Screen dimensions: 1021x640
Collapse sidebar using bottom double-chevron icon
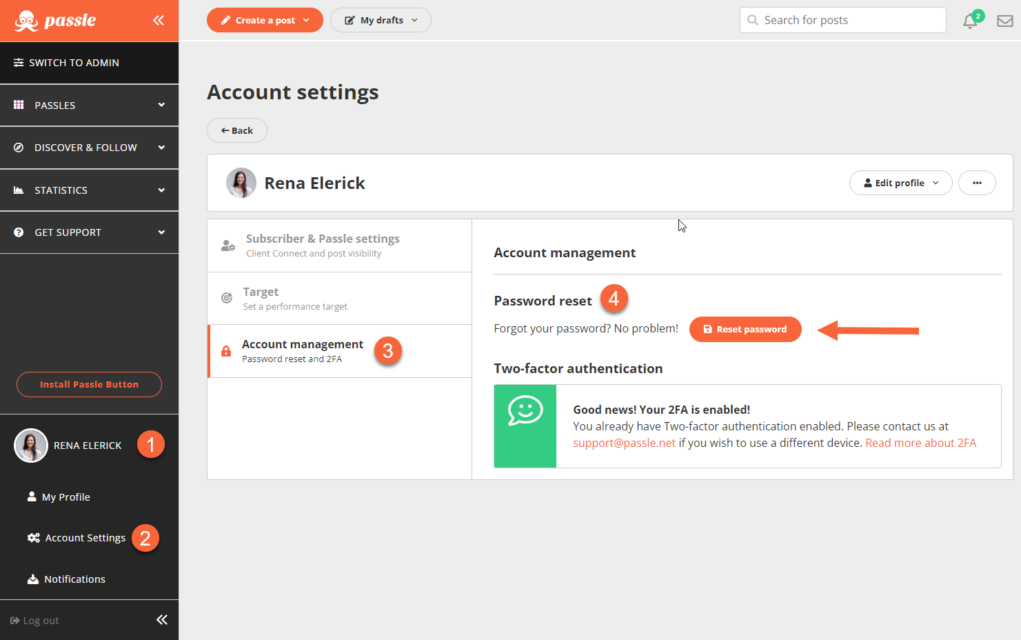point(162,619)
